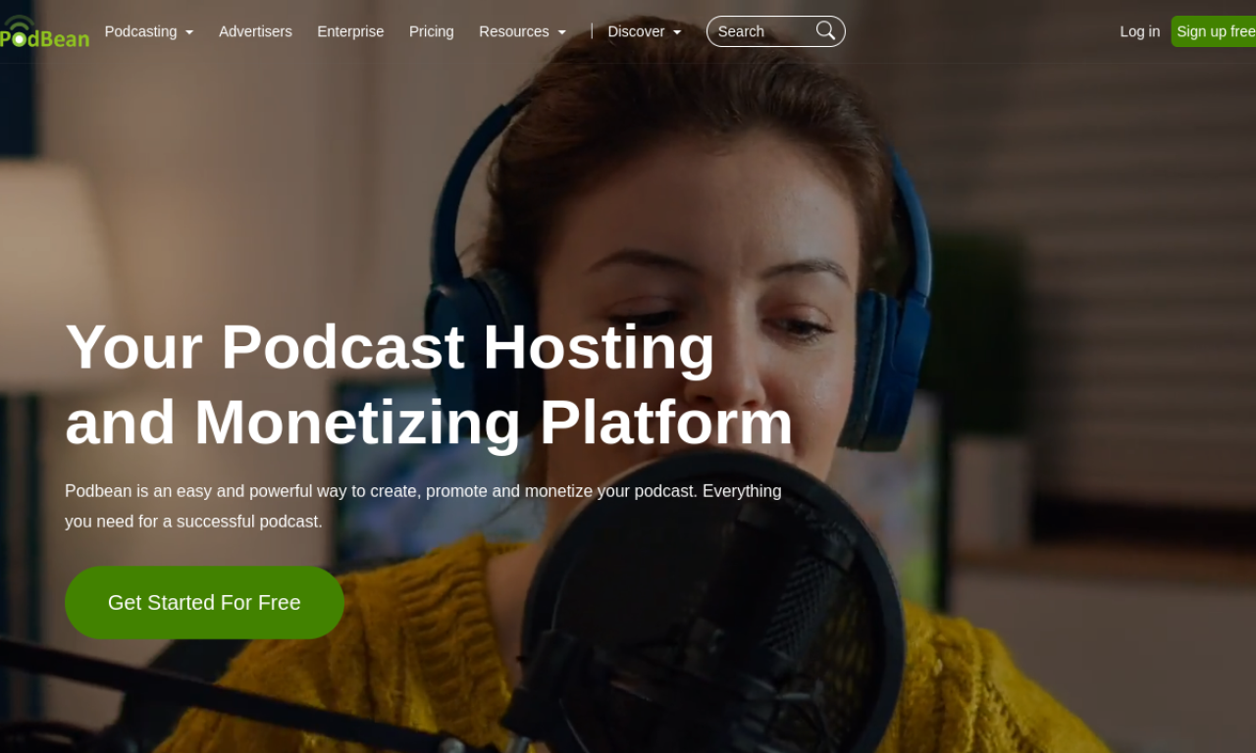Click the Resources navigation label
This screenshot has height=753, width=1256.
pyautogui.click(x=513, y=31)
